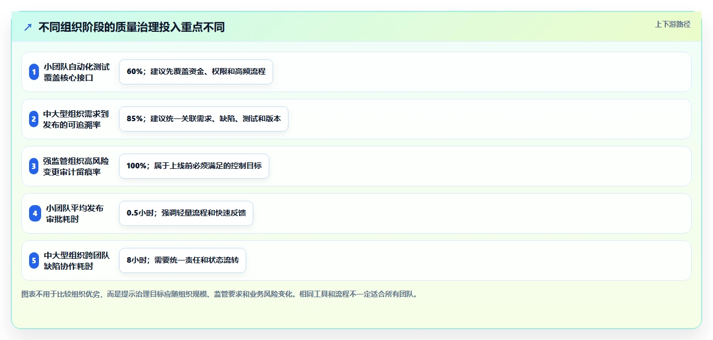This screenshot has height=340, width=713.
Task: Select the label 中大型组织需求到发布的可追溯率
Action: 76,119
